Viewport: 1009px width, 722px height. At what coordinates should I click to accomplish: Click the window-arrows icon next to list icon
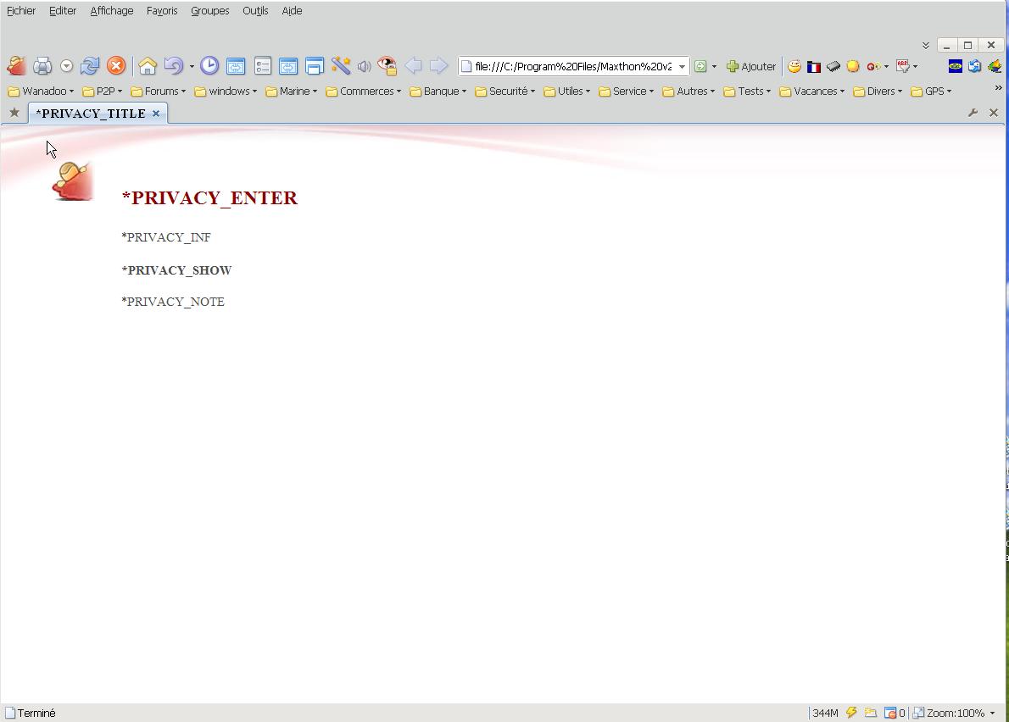point(288,65)
